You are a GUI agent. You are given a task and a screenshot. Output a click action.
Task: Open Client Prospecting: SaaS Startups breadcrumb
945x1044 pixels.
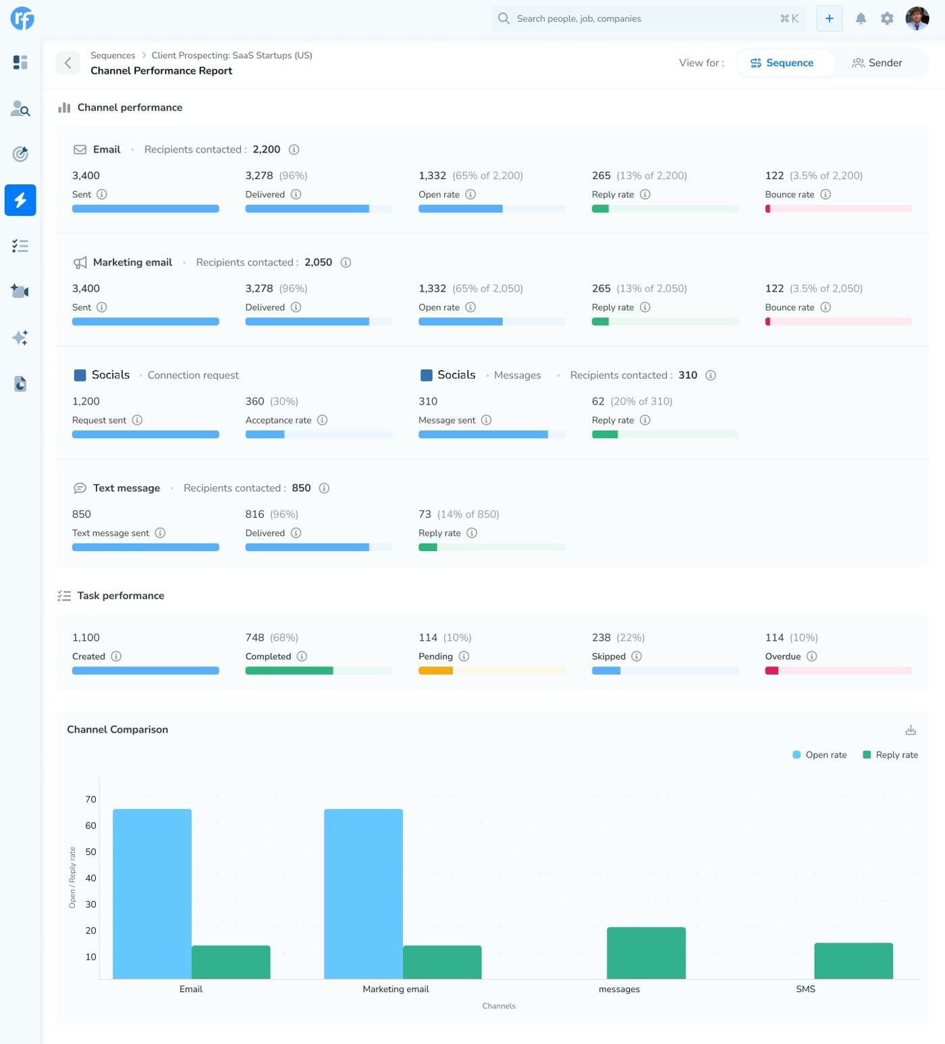click(232, 55)
